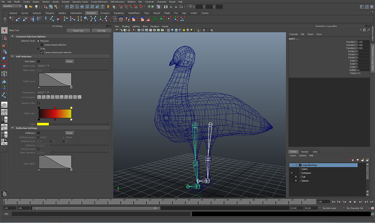This screenshot has width=375, height=223.
Task: Select the arrow Select Tool icon
Action: tap(4, 30)
